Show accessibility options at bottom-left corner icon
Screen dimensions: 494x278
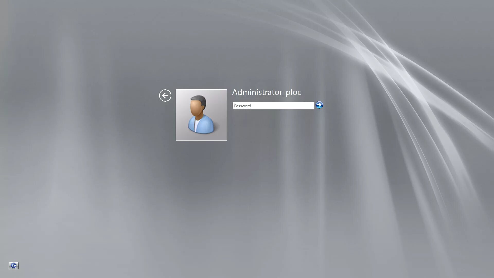tap(14, 265)
